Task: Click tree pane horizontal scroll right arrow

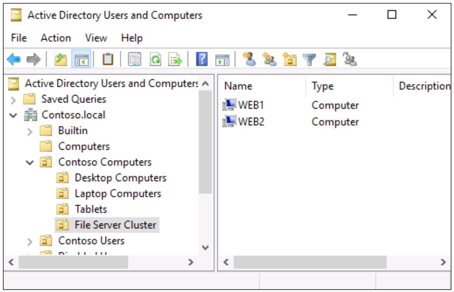Action: (x=190, y=262)
